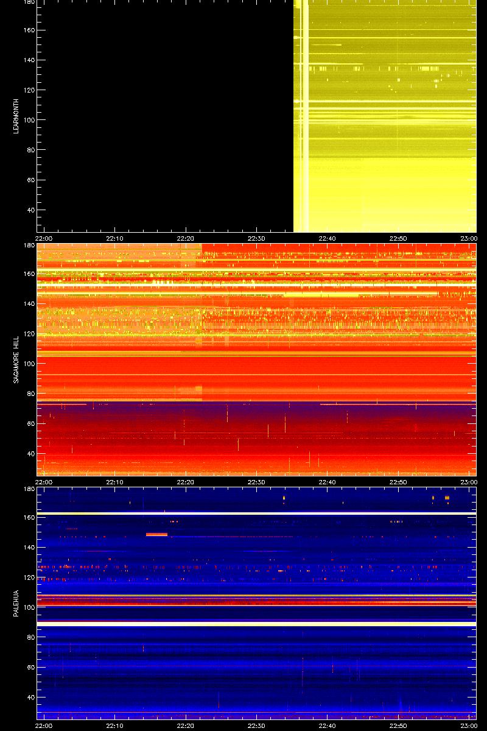Image resolution: width=487 pixels, height=731 pixels.
Task: Pick the 160 frequency label on the Palehua axis
Action: point(29,518)
